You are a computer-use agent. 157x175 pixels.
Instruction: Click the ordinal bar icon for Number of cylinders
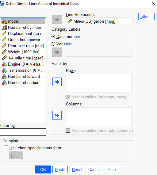tap(4, 28)
